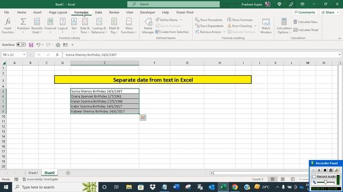Open Chrome from the taskbar
The width and height of the screenshot is (343, 192).
tap(235, 187)
